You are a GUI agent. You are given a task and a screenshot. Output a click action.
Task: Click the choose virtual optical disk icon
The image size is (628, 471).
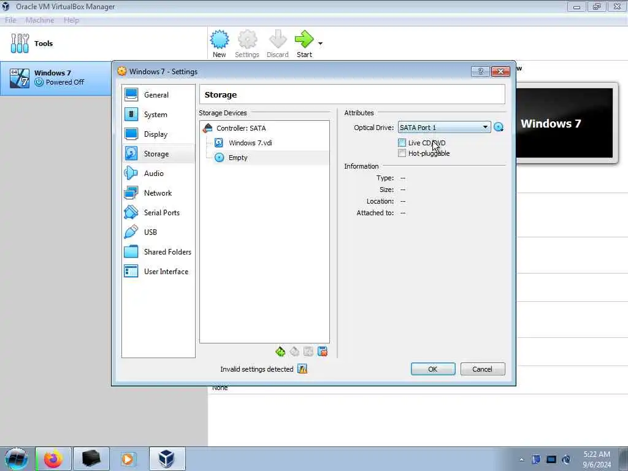point(499,128)
